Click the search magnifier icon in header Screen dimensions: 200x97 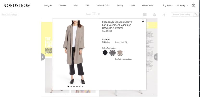[x=165, y=5]
